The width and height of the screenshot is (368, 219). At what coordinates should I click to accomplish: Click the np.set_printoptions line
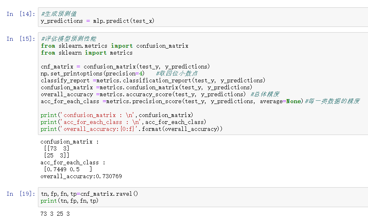click(93, 73)
